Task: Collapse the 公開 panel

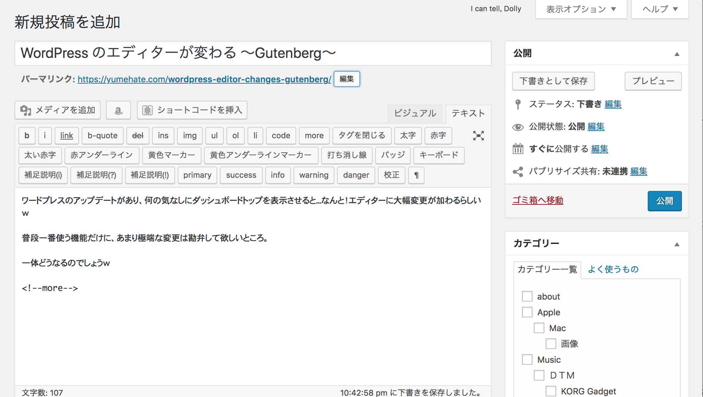Action: (677, 54)
